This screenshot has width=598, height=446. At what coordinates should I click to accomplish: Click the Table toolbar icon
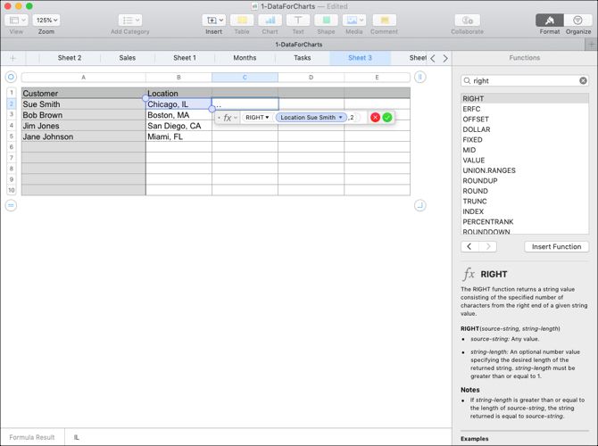tap(242, 21)
